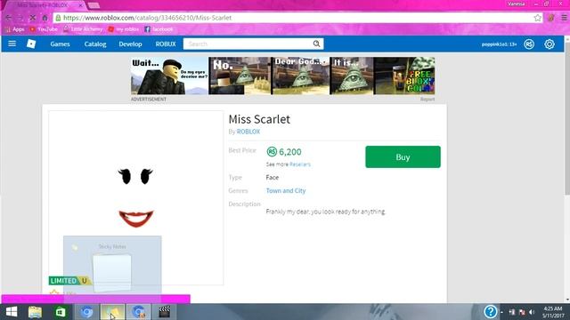Open the YouTube bookmark
Viewport: 570px width, 320px height.
tap(44, 29)
